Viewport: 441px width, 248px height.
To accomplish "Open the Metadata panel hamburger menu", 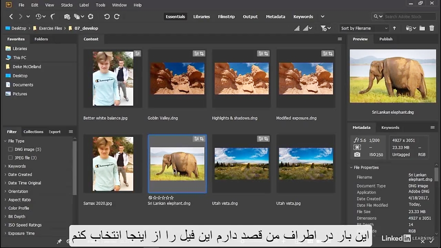I will pos(433,127).
